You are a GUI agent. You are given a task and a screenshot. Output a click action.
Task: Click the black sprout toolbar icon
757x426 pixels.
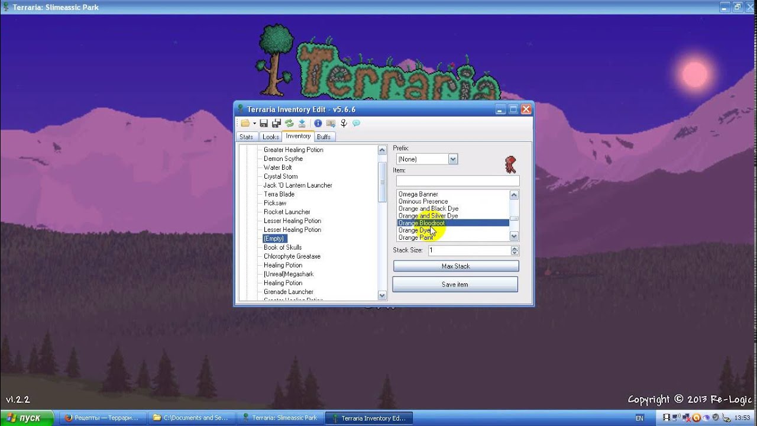pos(344,123)
